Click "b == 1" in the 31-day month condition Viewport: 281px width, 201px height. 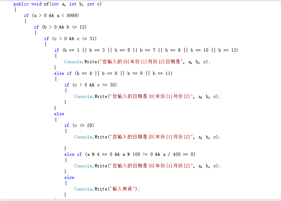coord(72,50)
